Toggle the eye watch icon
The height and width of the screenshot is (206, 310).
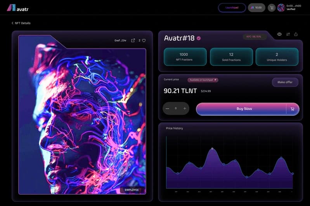click(279, 34)
